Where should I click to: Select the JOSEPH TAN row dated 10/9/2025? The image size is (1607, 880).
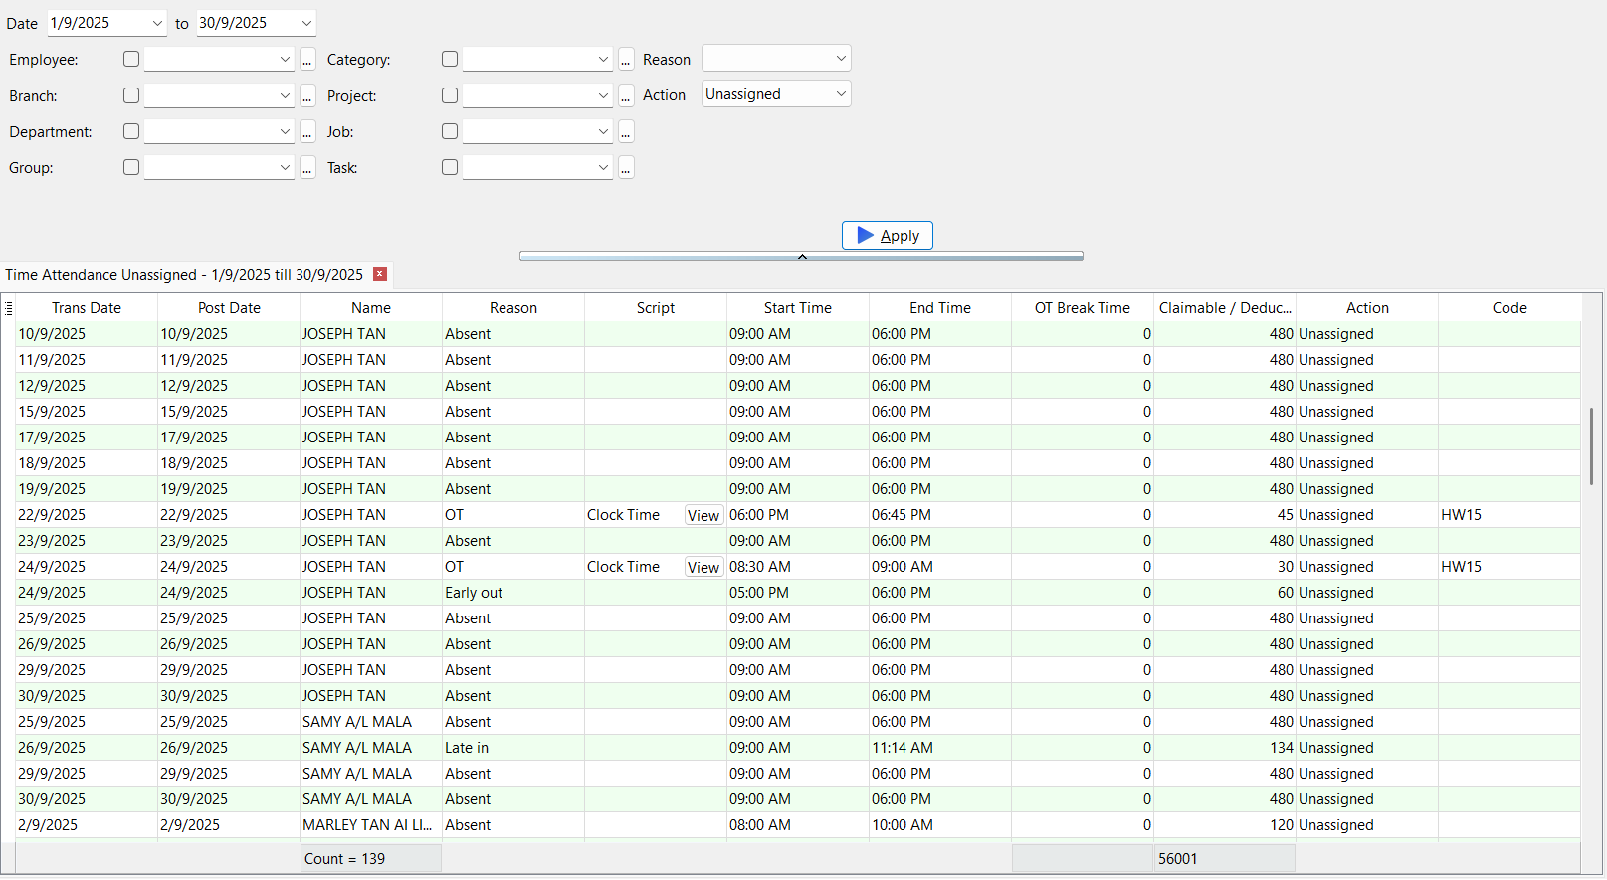pyautogui.click(x=798, y=334)
